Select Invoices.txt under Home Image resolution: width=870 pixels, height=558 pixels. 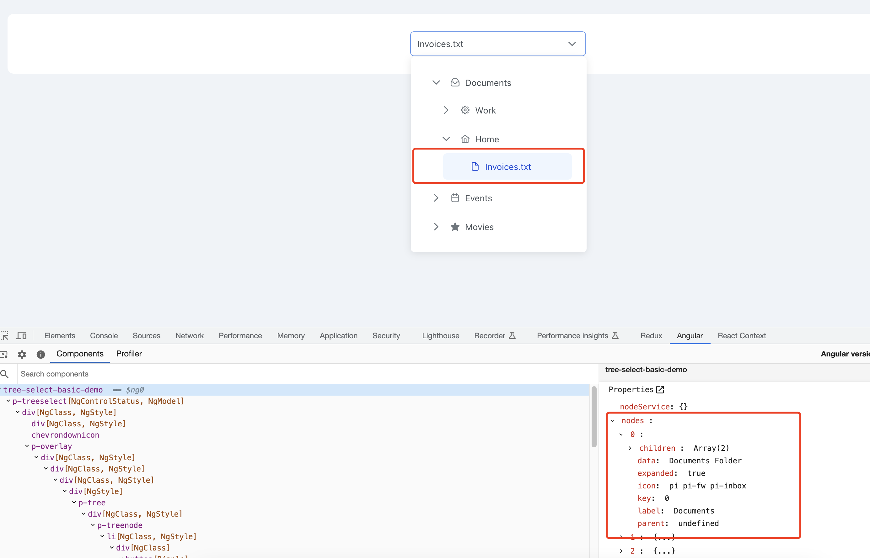[x=507, y=166]
